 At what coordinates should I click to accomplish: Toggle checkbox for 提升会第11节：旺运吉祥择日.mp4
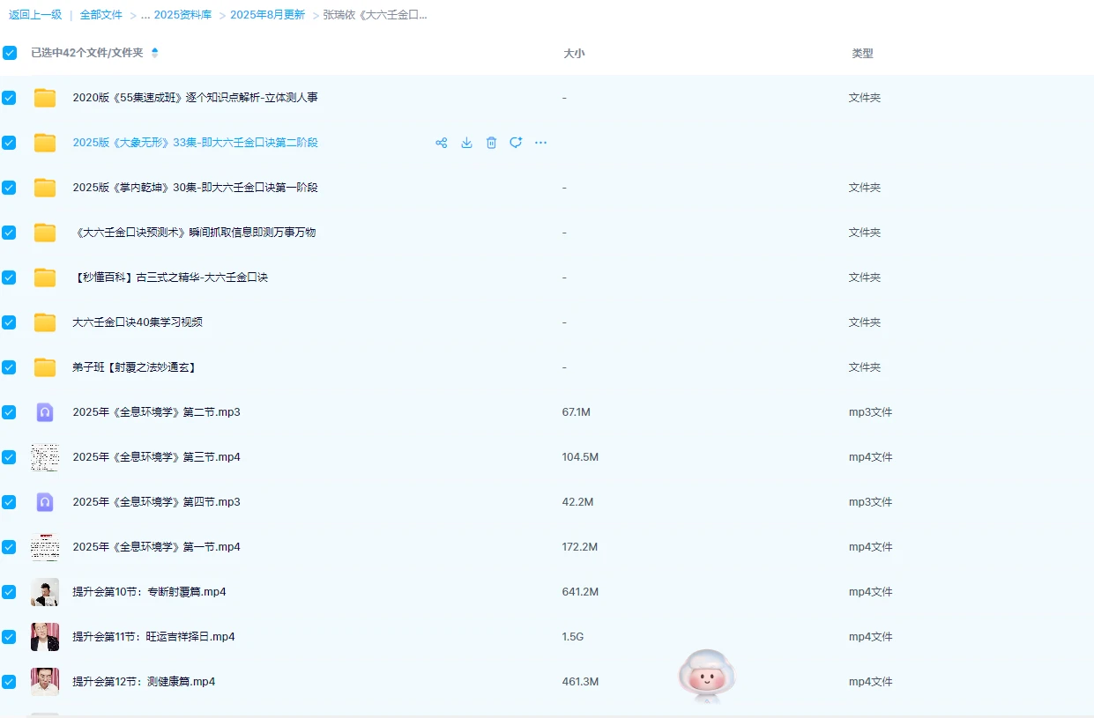(9, 637)
